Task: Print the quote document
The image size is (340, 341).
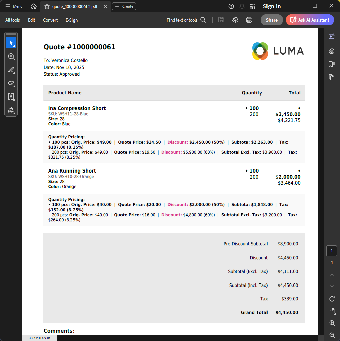Action: point(249,20)
